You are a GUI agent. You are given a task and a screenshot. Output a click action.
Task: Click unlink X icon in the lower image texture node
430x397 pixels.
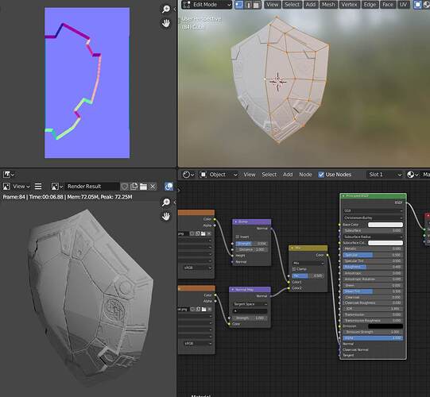pyautogui.click(x=210, y=309)
